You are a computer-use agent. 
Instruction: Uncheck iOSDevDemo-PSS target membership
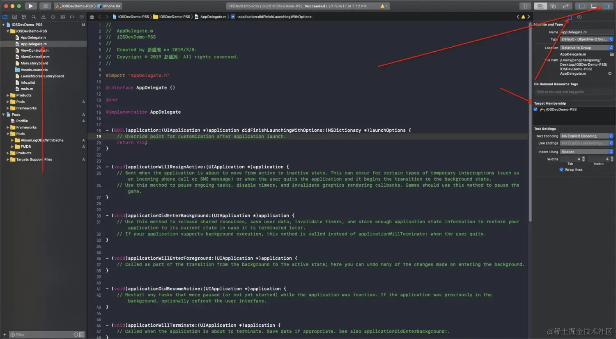point(536,110)
